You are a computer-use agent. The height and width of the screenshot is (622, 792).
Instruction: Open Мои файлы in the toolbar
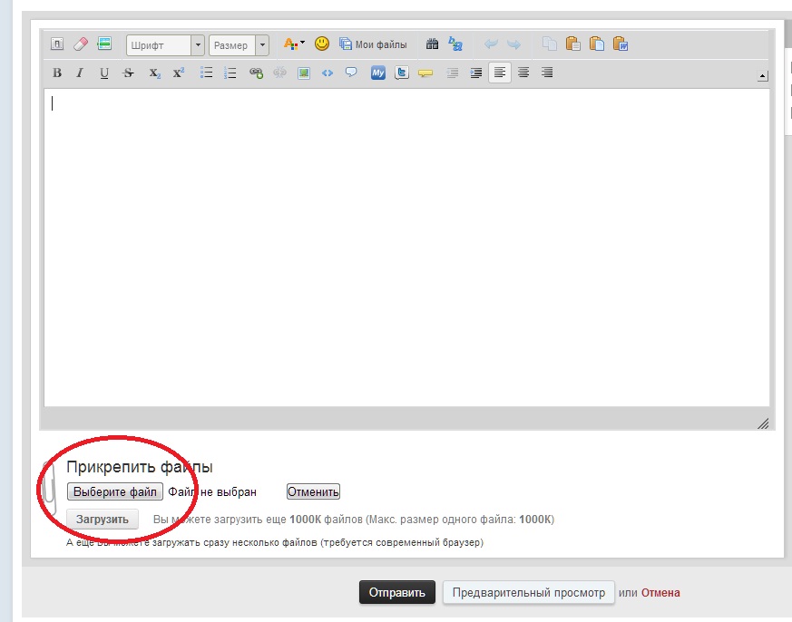point(373,44)
